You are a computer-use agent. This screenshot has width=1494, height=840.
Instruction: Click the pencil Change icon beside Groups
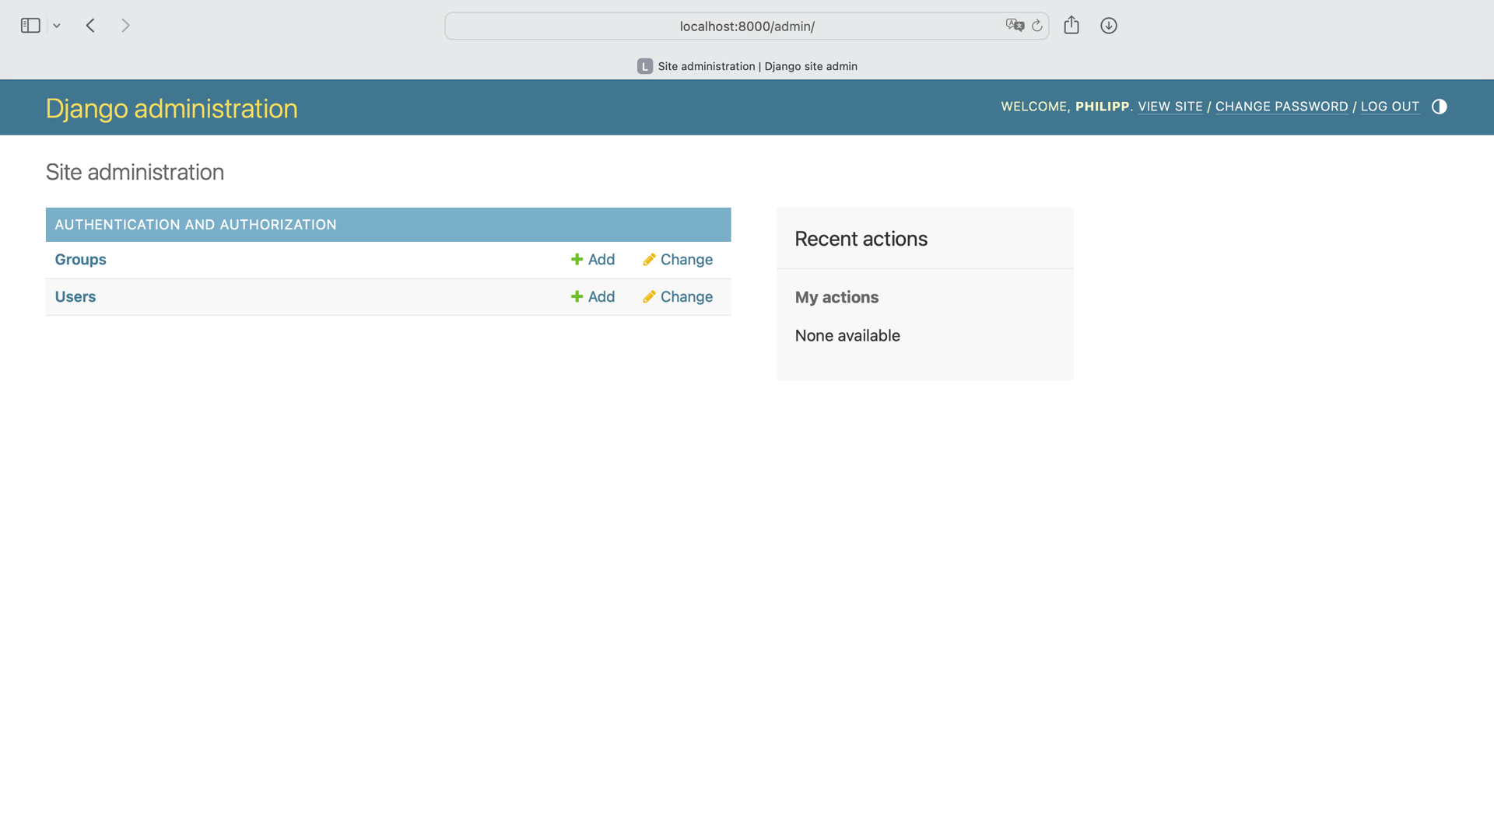[x=649, y=259]
